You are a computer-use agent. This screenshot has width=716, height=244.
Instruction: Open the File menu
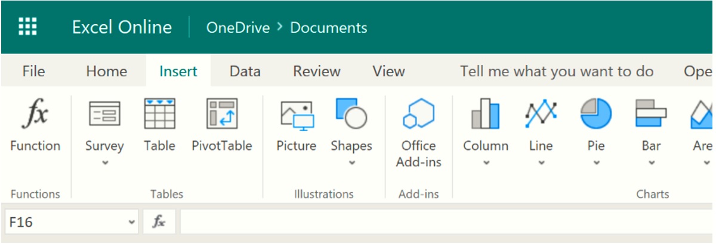tap(33, 71)
